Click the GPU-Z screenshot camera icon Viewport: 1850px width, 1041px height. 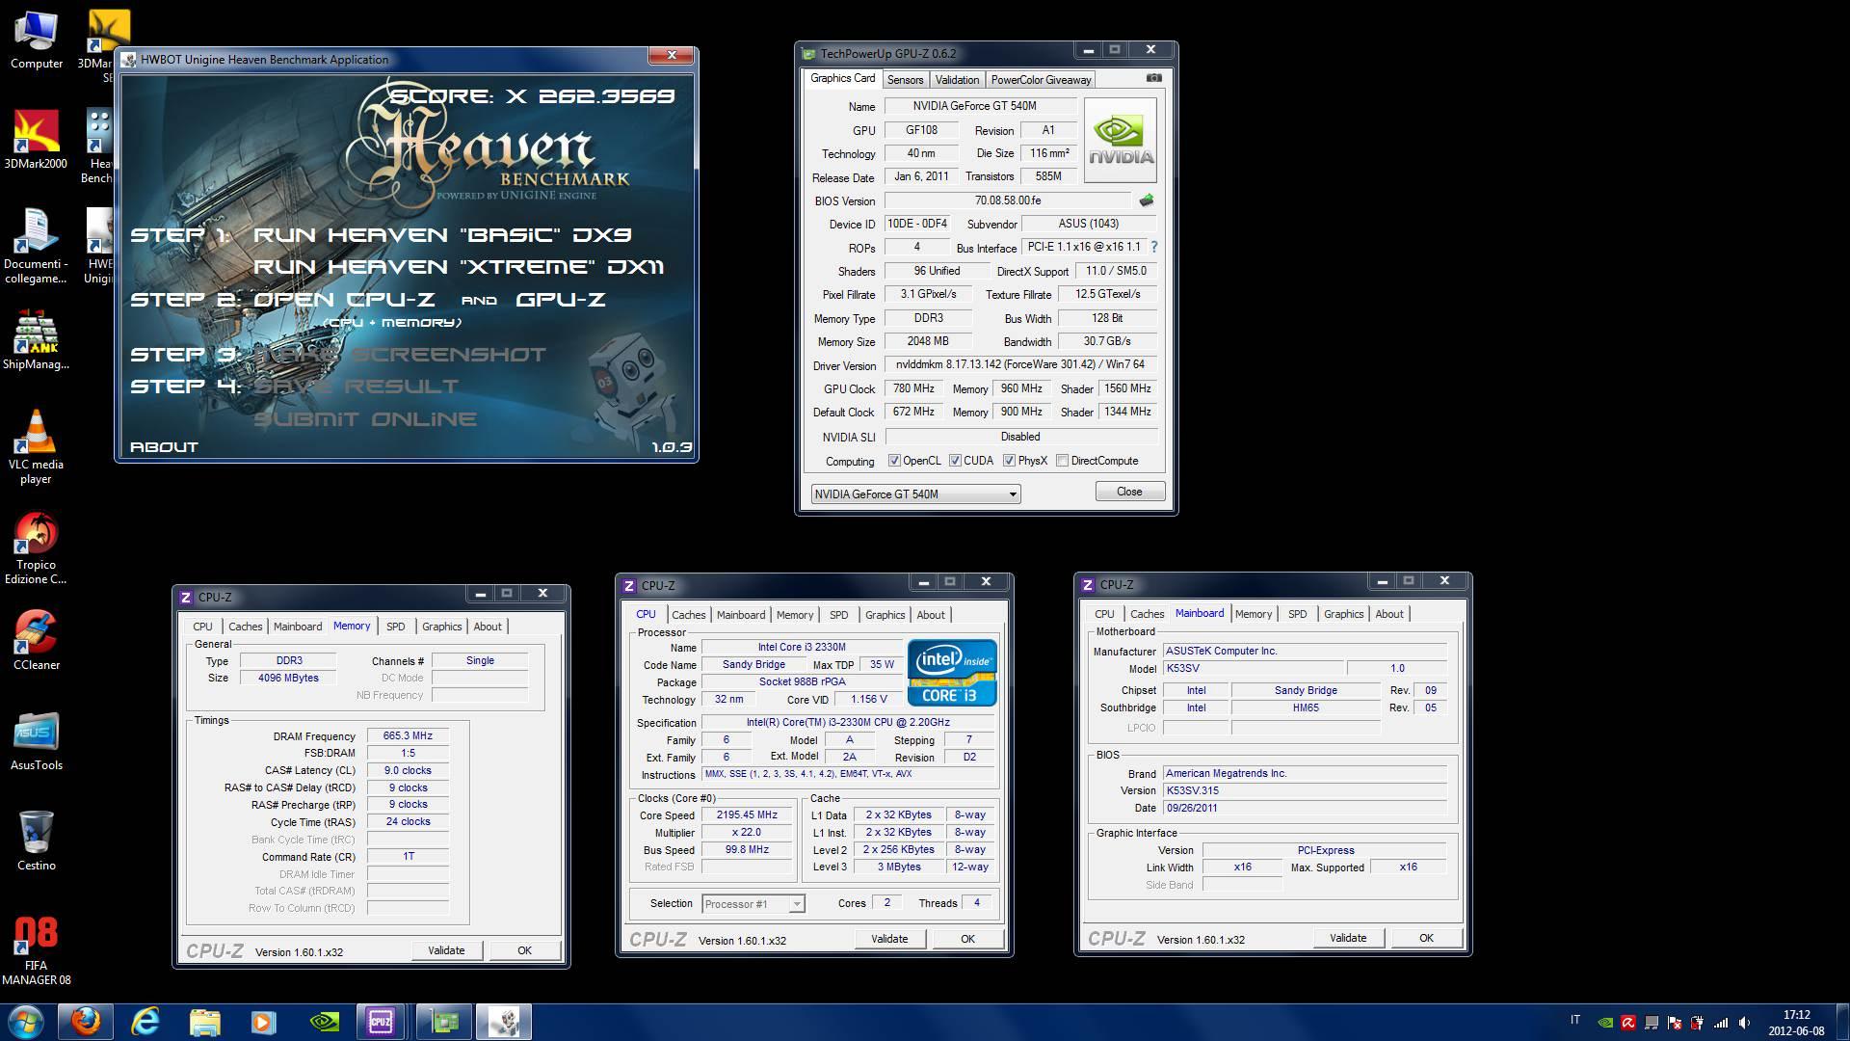point(1154,78)
